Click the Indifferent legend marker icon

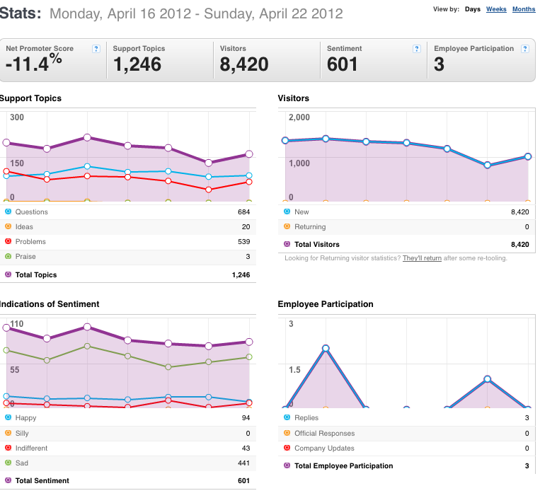click(8, 448)
